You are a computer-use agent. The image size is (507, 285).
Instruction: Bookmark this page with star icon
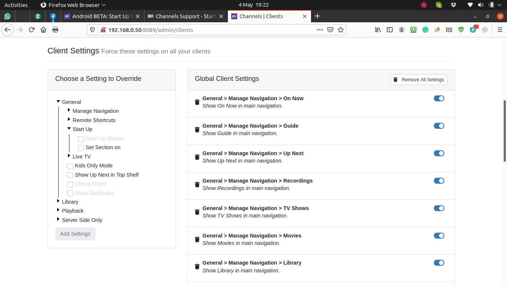pyautogui.click(x=341, y=30)
